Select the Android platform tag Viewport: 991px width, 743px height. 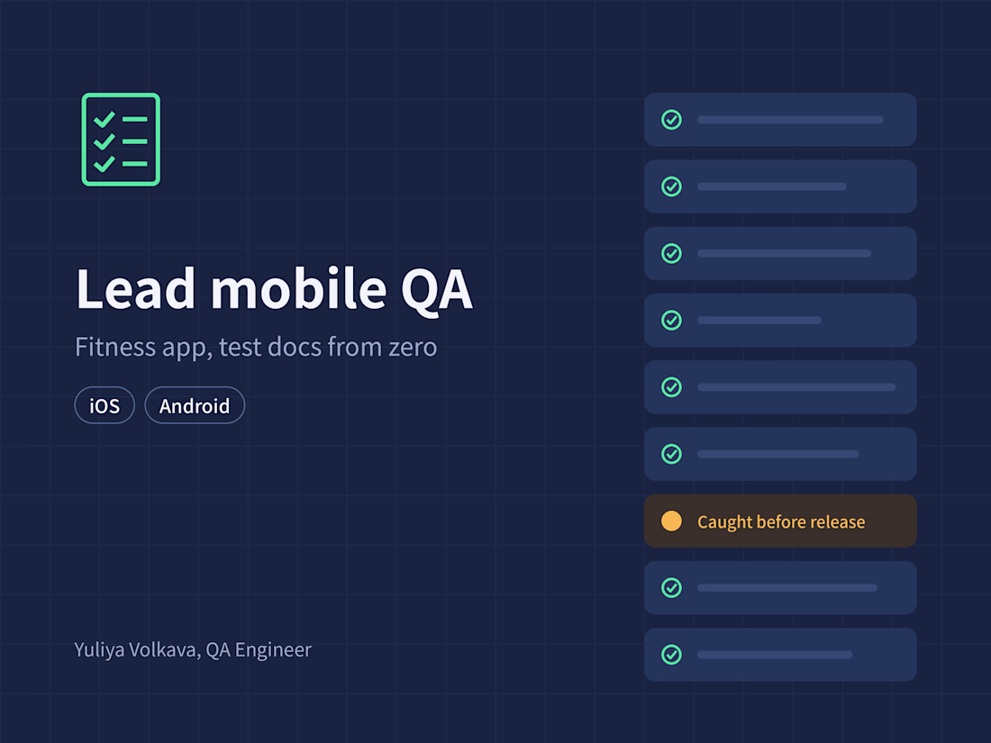(195, 405)
